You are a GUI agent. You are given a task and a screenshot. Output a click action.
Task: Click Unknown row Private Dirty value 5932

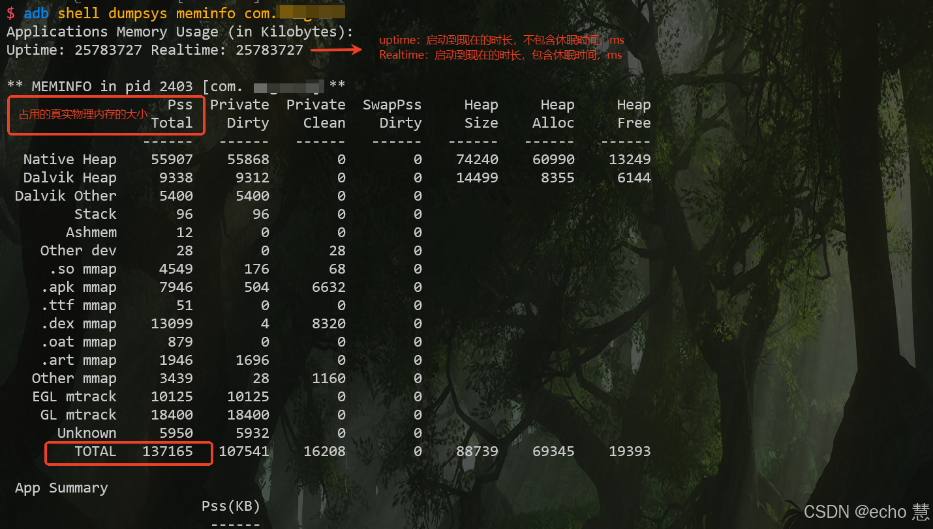tap(252, 433)
